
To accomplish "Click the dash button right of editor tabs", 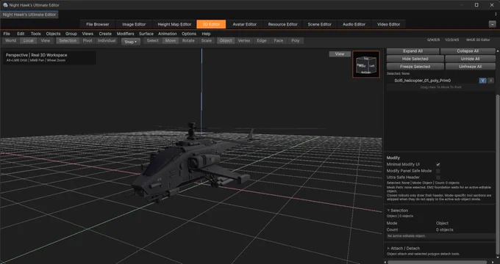I will coord(492,24).
